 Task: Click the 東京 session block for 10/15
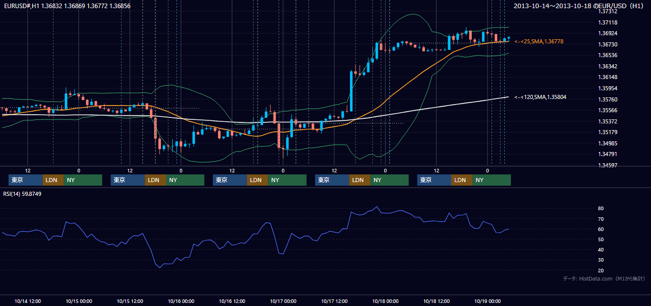point(128,180)
